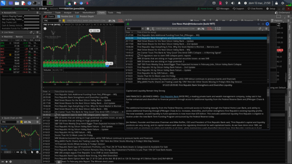Open 'First Republic Gets Additional Funding From Fed' in Live News window
This screenshot has height=164, width=292.
coord(196,35)
